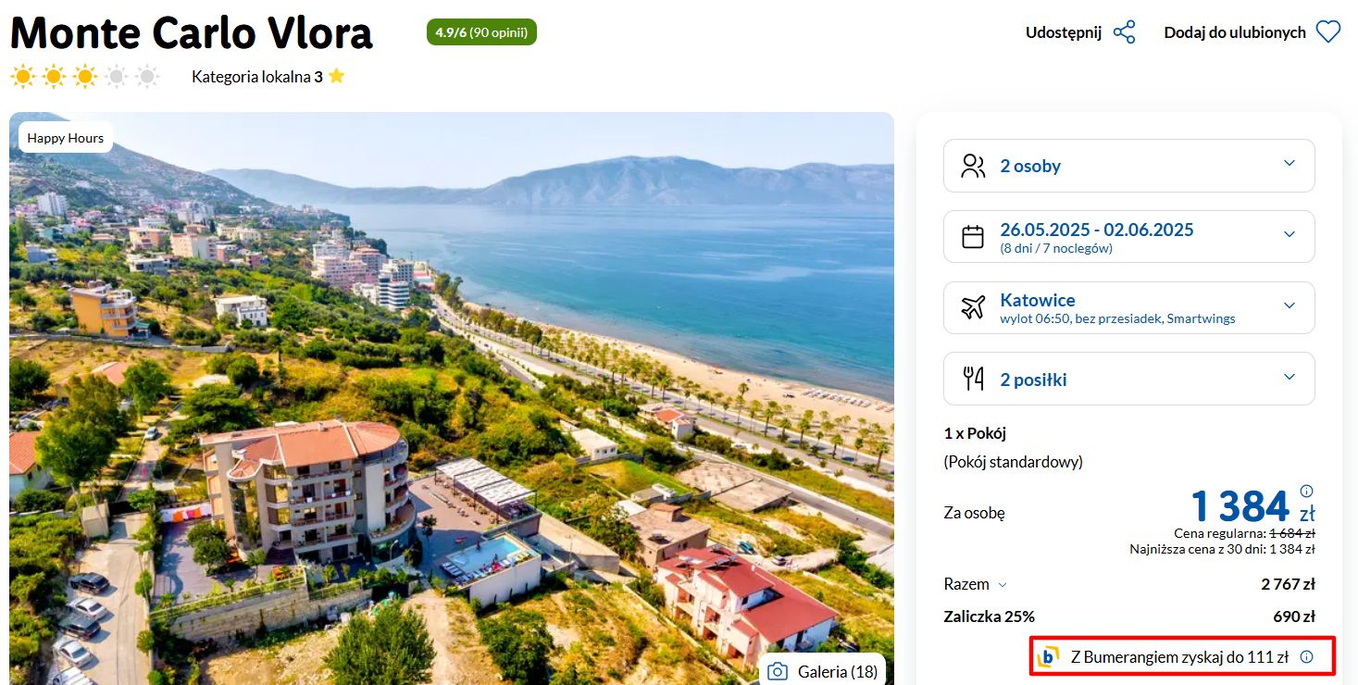Expand the 2 osoby travelers dropdown
The image size is (1358, 685).
(x=1129, y=166)
